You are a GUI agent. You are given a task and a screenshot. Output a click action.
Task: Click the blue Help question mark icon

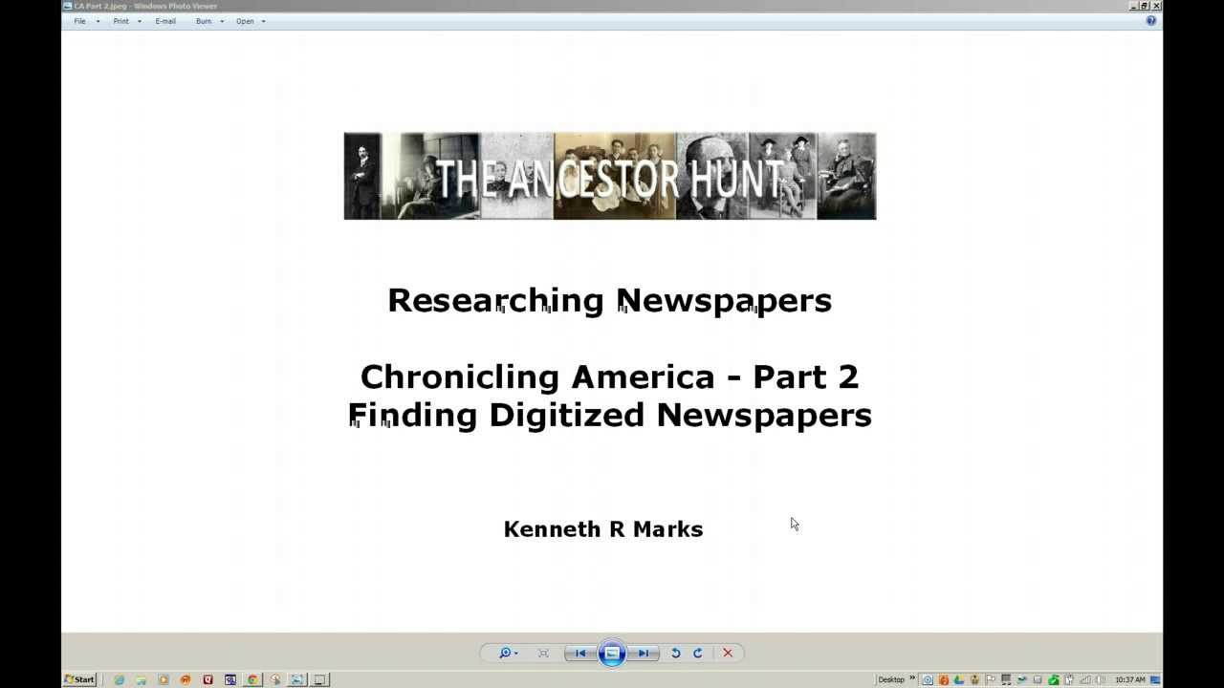(1151, 20)
